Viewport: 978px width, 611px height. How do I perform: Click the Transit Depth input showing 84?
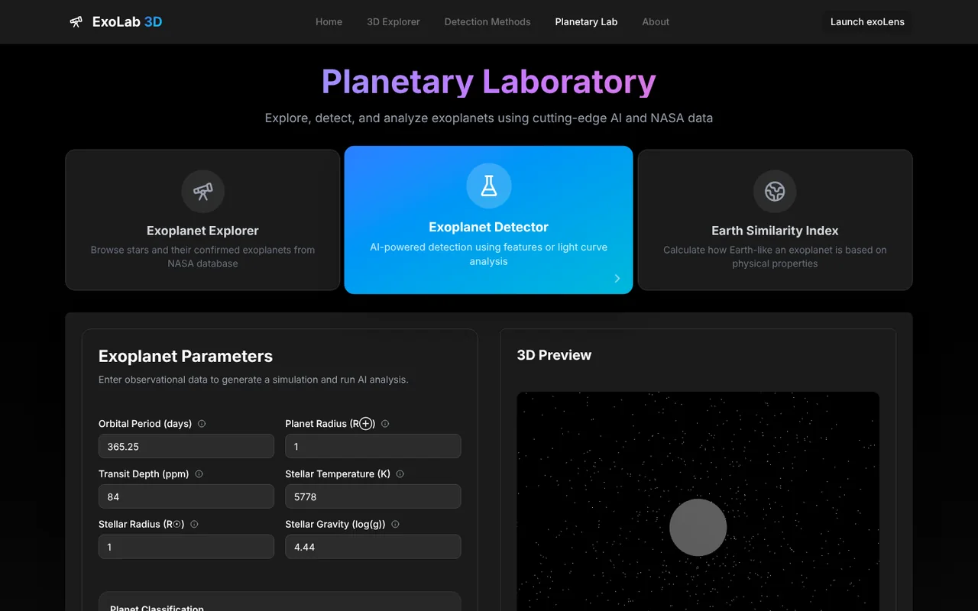pos(186,496)
